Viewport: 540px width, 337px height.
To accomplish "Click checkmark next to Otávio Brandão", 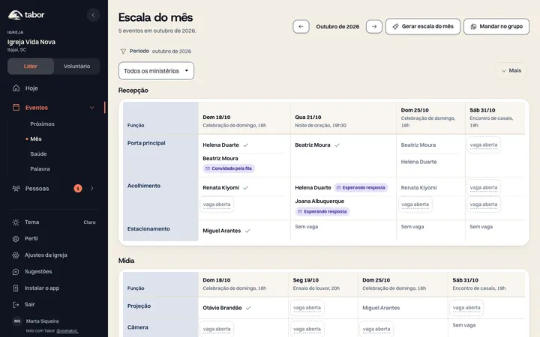I will (248, 308).
